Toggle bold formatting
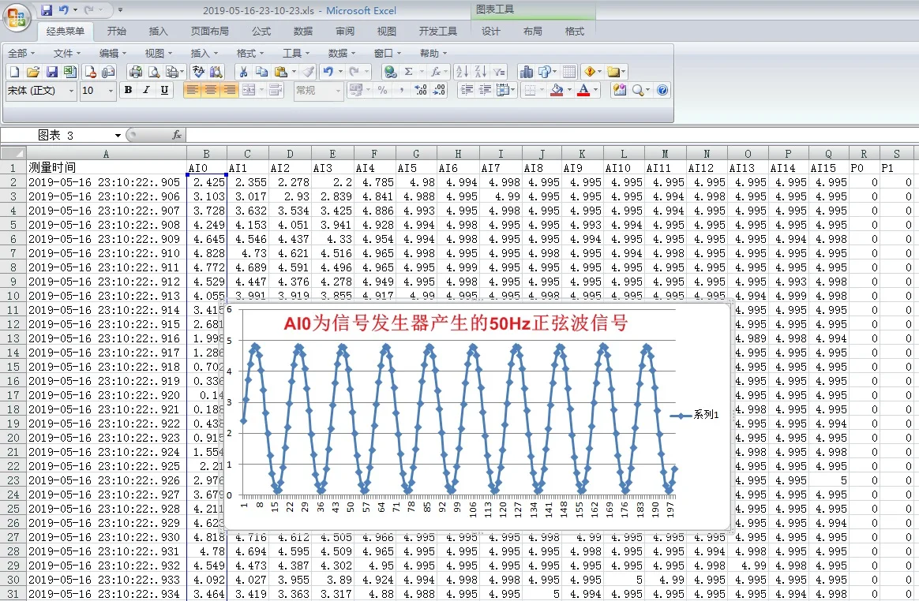The height and width of the screenshot is (601, 919). (x=128, y=91)
